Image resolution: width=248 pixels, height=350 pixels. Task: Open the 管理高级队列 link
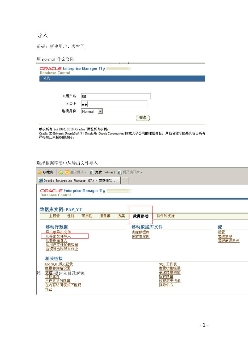pos(229,241)
